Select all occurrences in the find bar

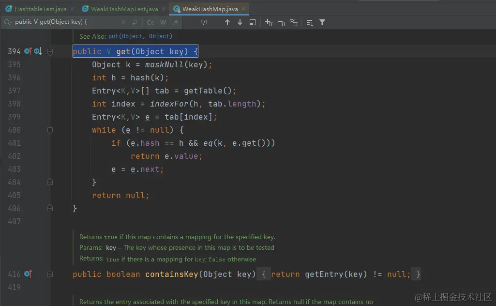tap(294, 22)
